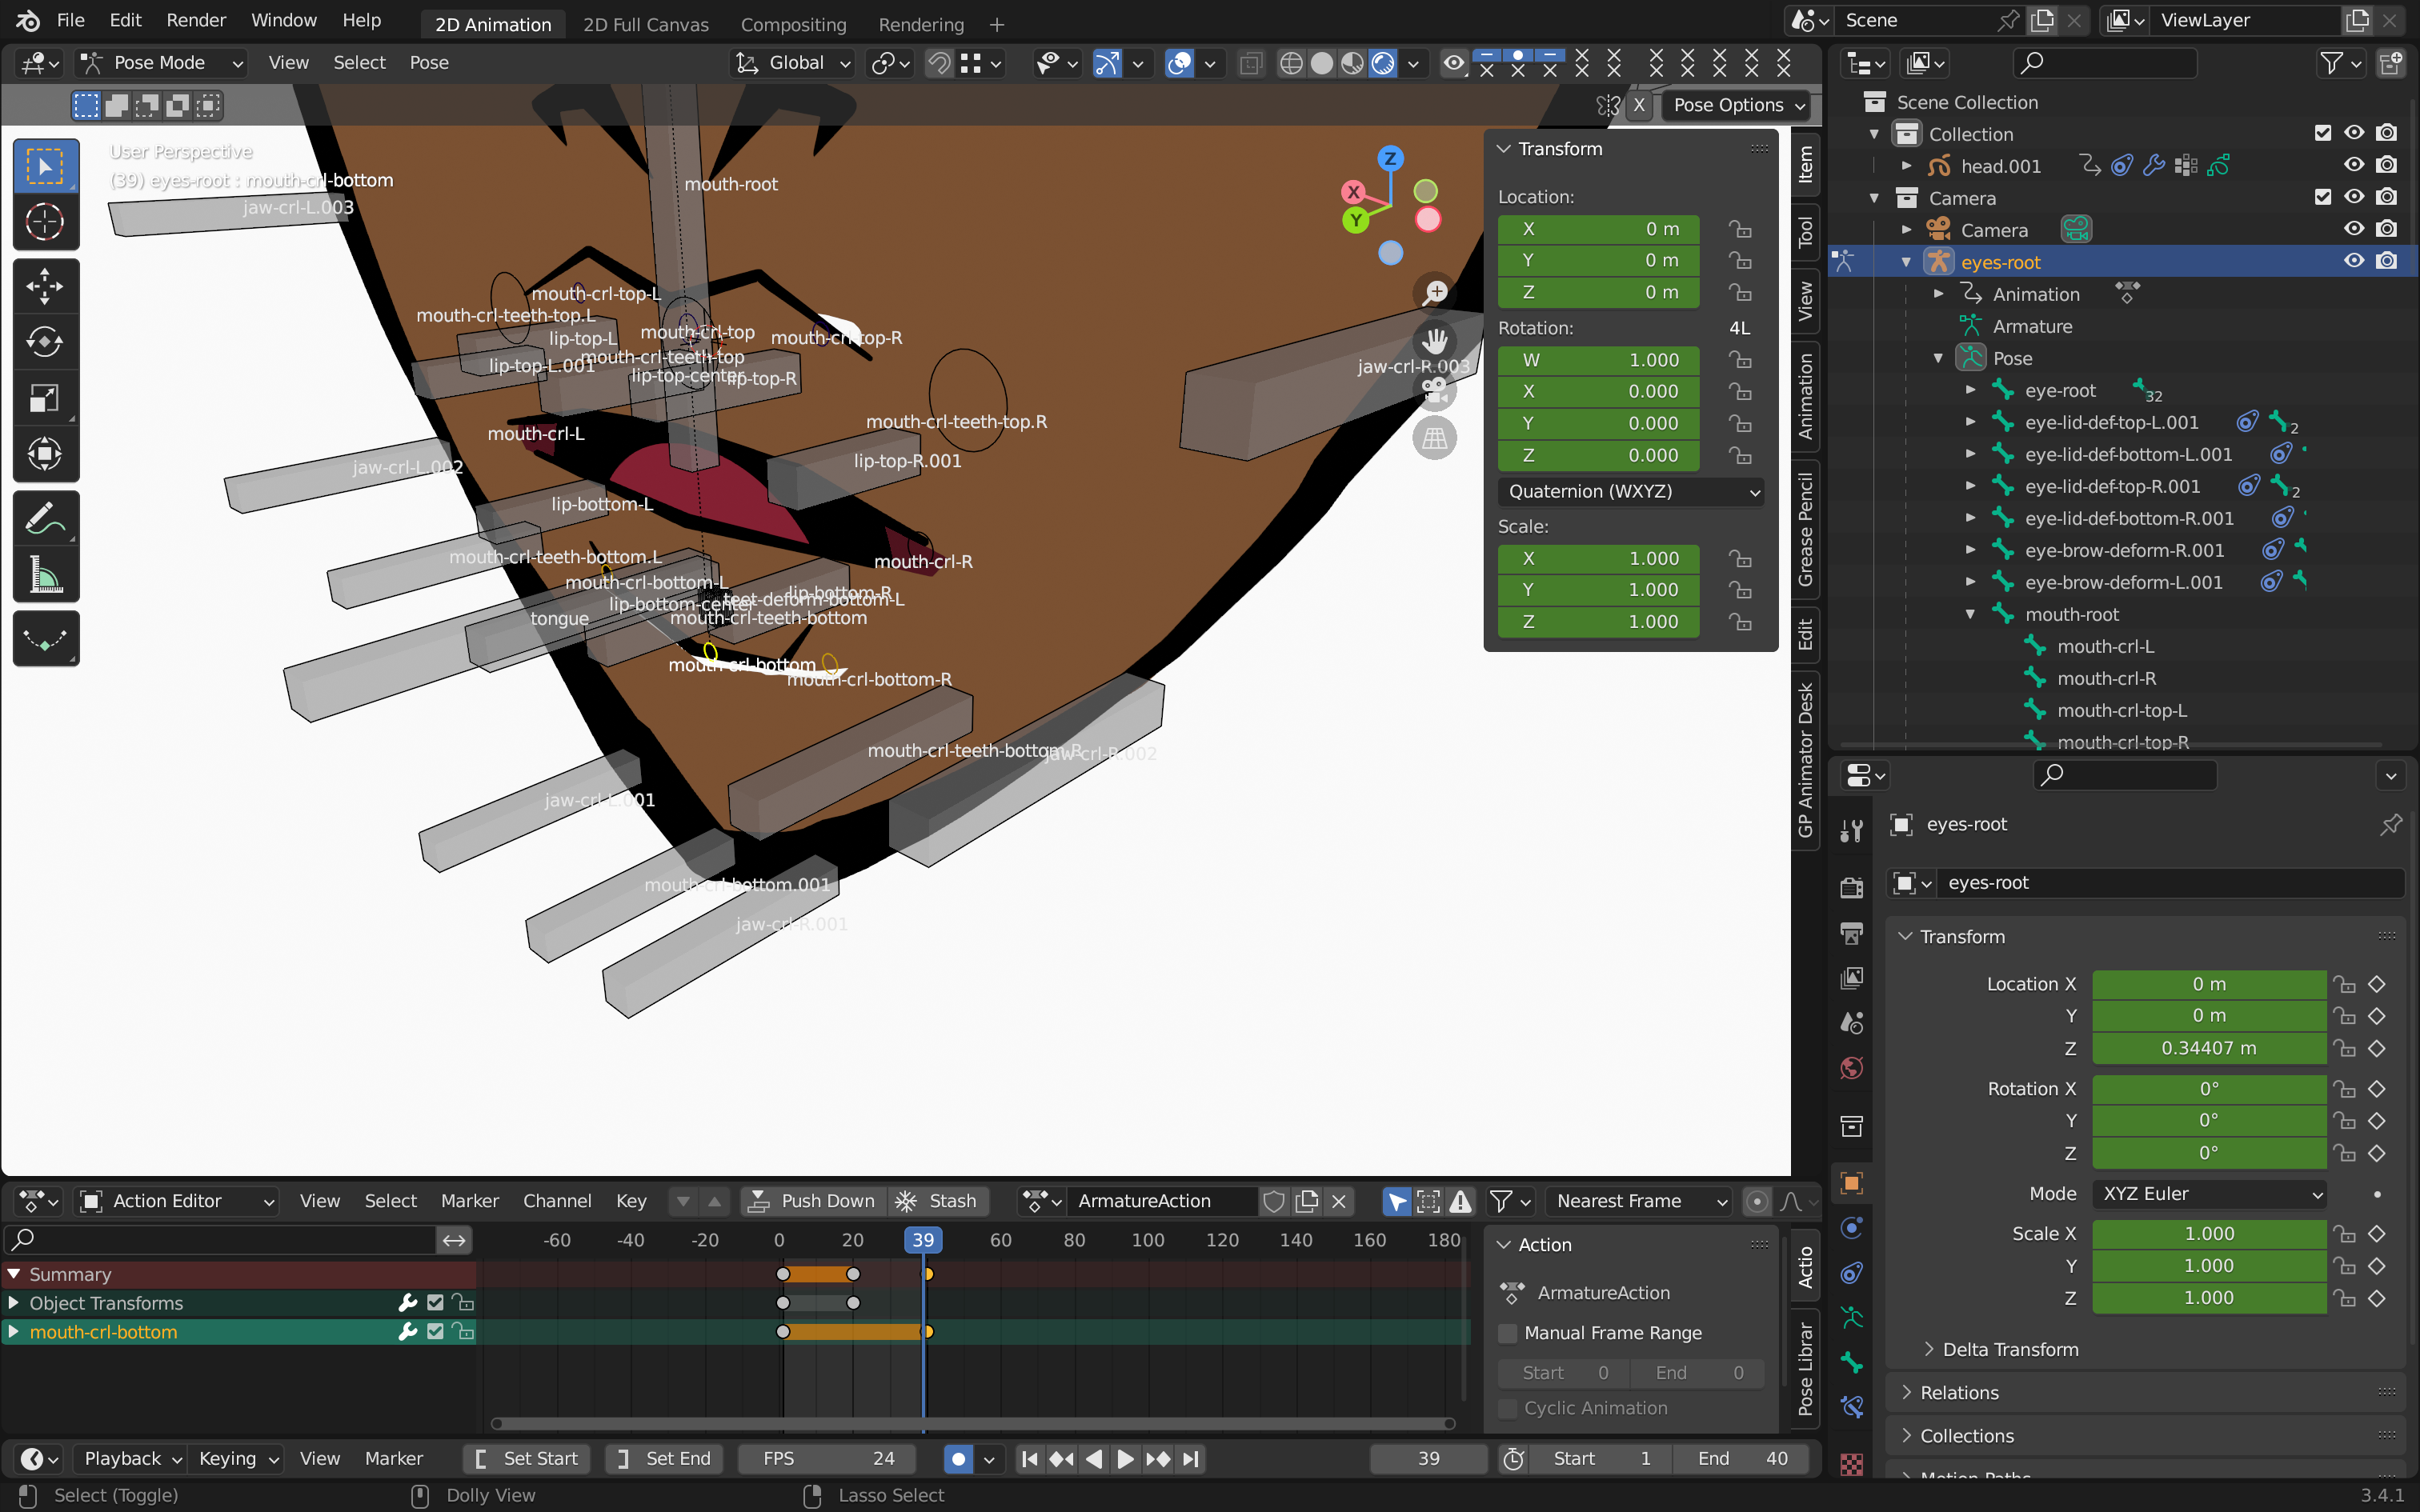Toggle the camera view gizmo button
The height and width of the screenshot is (1512, 2420).
[1435, 390]
